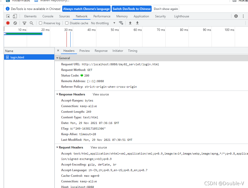Enable the Preserve log checkbox
Viewport: 248px width, 188px height.
(x=41, y=23)
